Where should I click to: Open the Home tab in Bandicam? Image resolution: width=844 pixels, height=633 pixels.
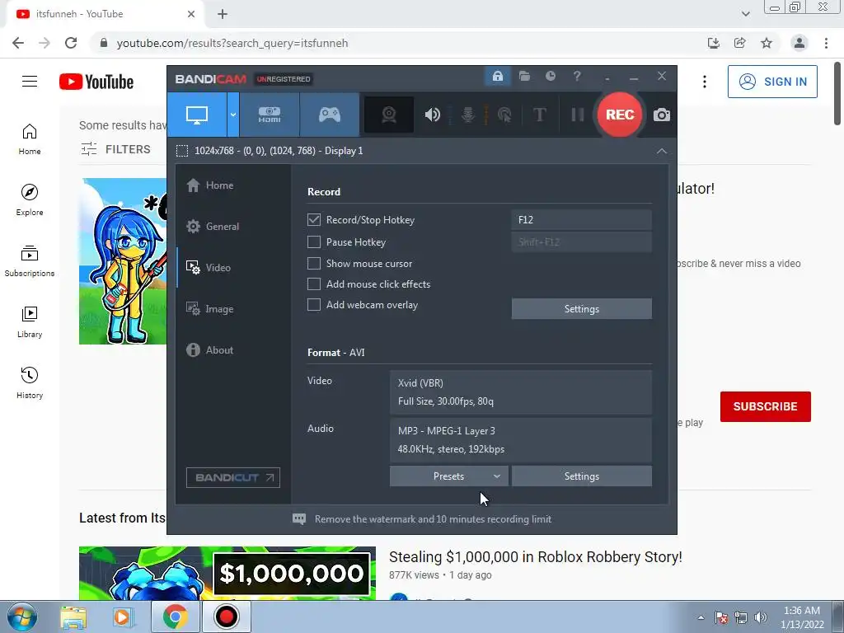(x=210, y=185)
